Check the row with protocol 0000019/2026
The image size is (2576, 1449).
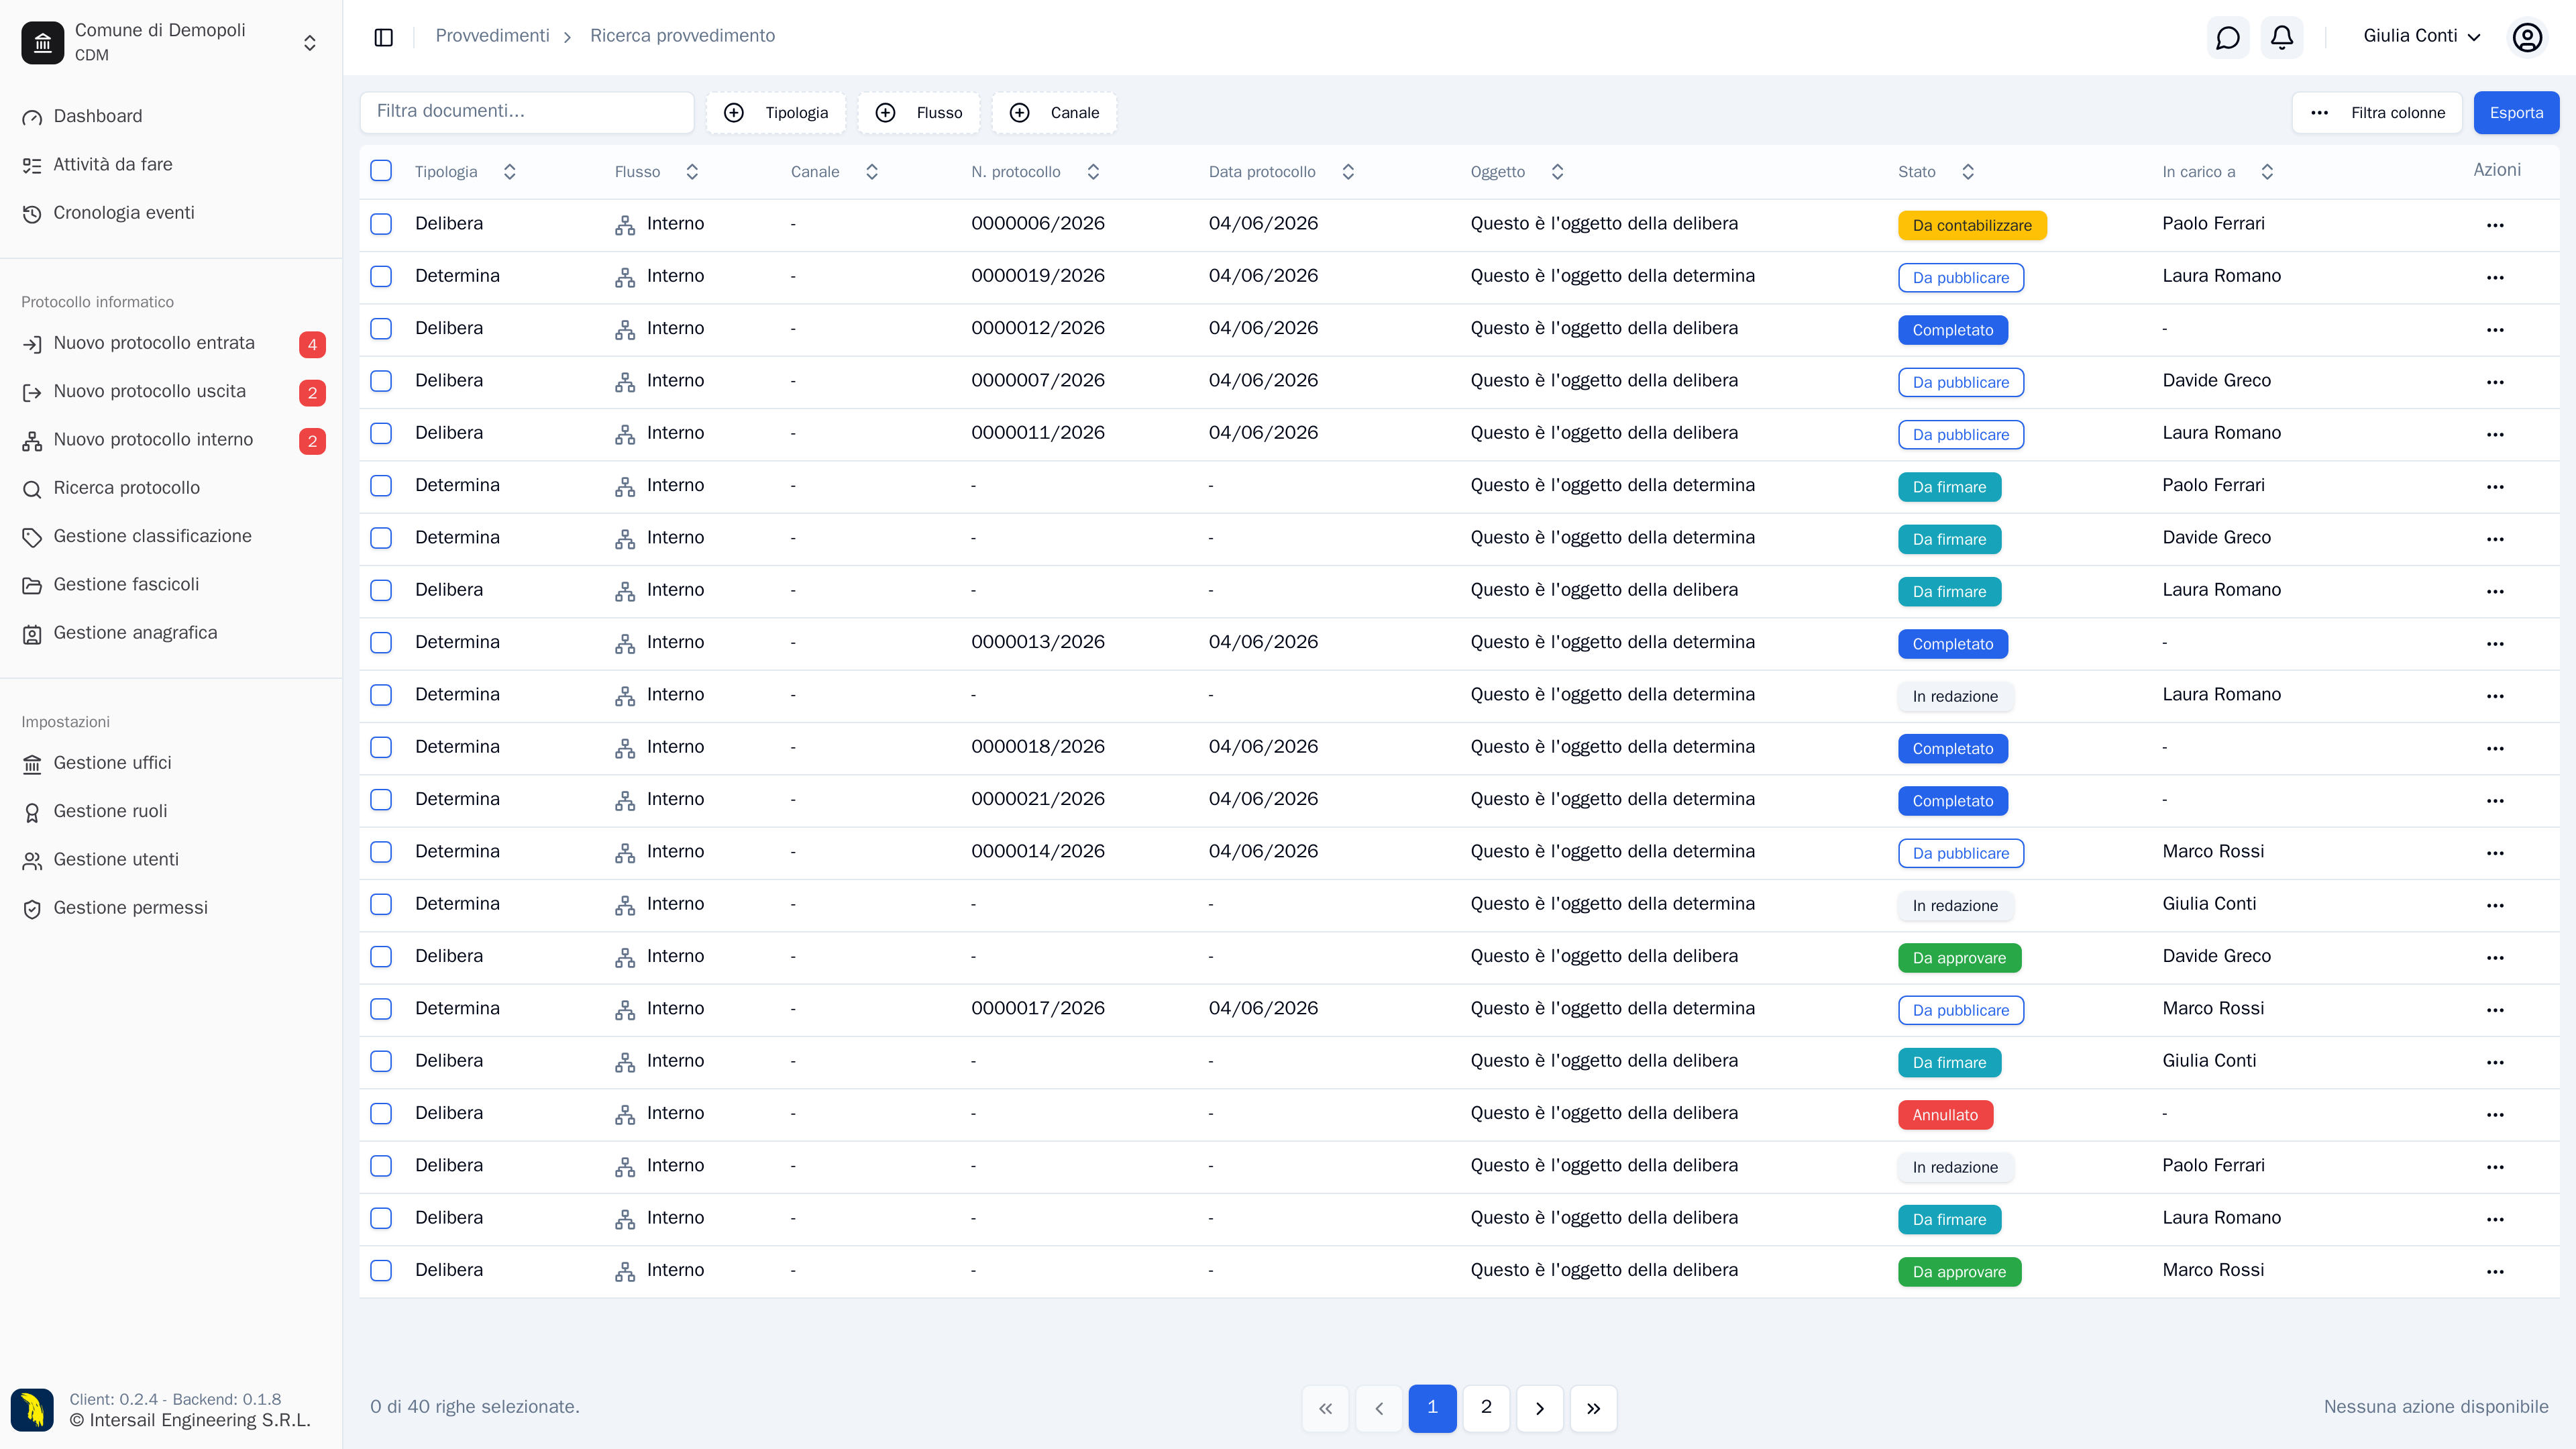coord(381,276)
